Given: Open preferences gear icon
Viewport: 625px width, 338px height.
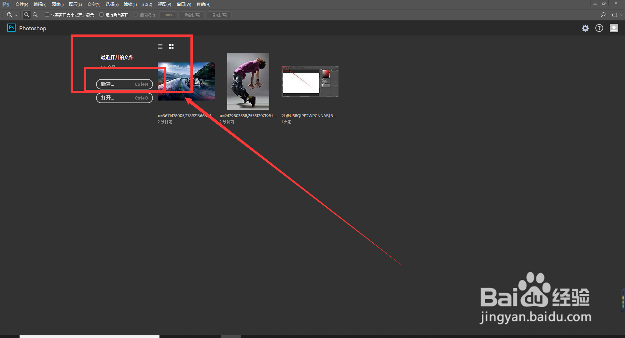Looking at the screenshot, I should pyautogui.click(x=585, y=28).
